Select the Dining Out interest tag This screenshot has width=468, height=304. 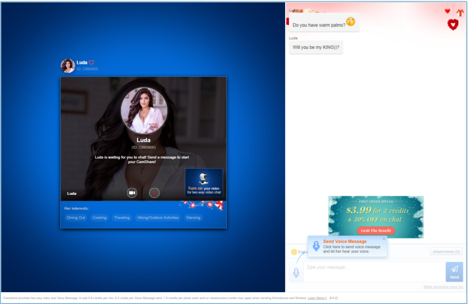tap(76, 218)
